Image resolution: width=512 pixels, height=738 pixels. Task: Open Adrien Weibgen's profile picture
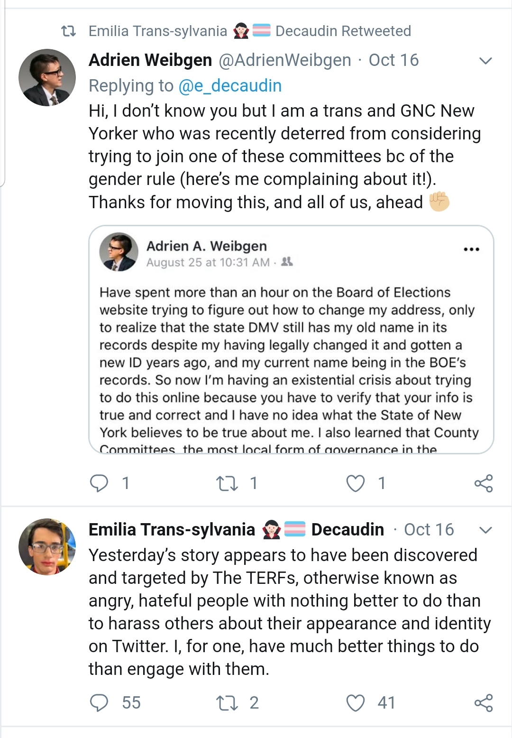tap(47, 77)
